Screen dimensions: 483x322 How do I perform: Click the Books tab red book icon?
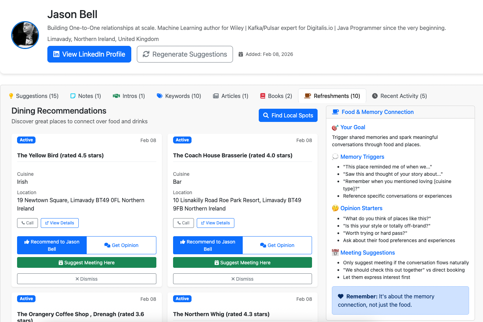(263, 96)
